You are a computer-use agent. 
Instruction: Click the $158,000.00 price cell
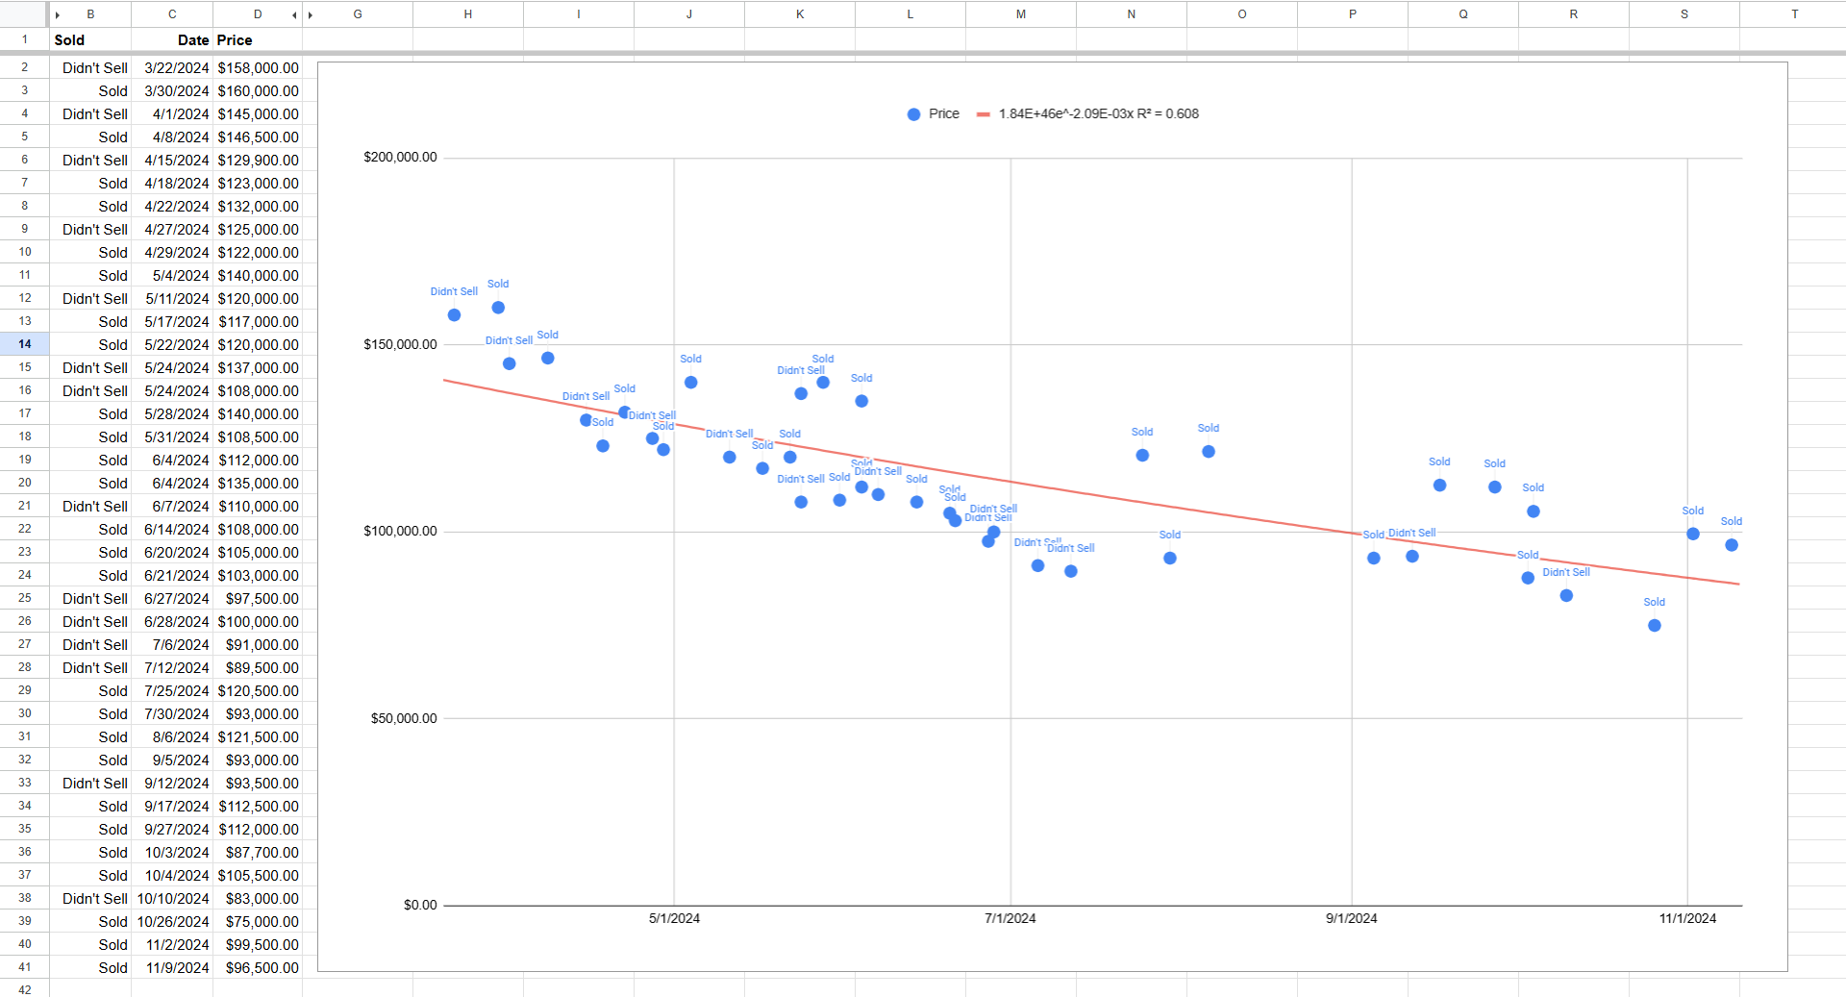pyautogui.click(x=257, y=68)
